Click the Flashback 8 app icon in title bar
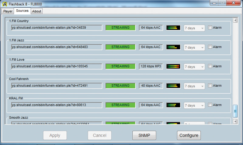The width and height of the screenshot is (243, 145). pos(4,3)
